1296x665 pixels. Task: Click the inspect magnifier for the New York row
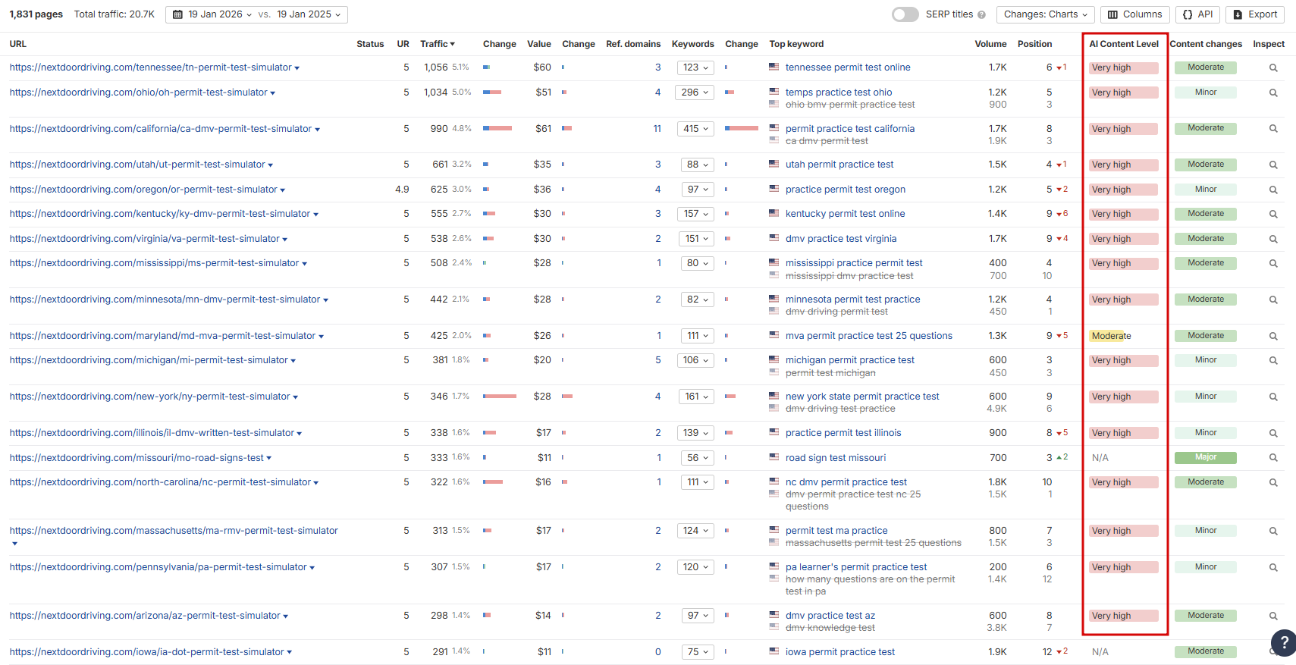tap(1273, 397)
